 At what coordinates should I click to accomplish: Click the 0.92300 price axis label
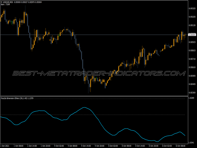(192, 92)
